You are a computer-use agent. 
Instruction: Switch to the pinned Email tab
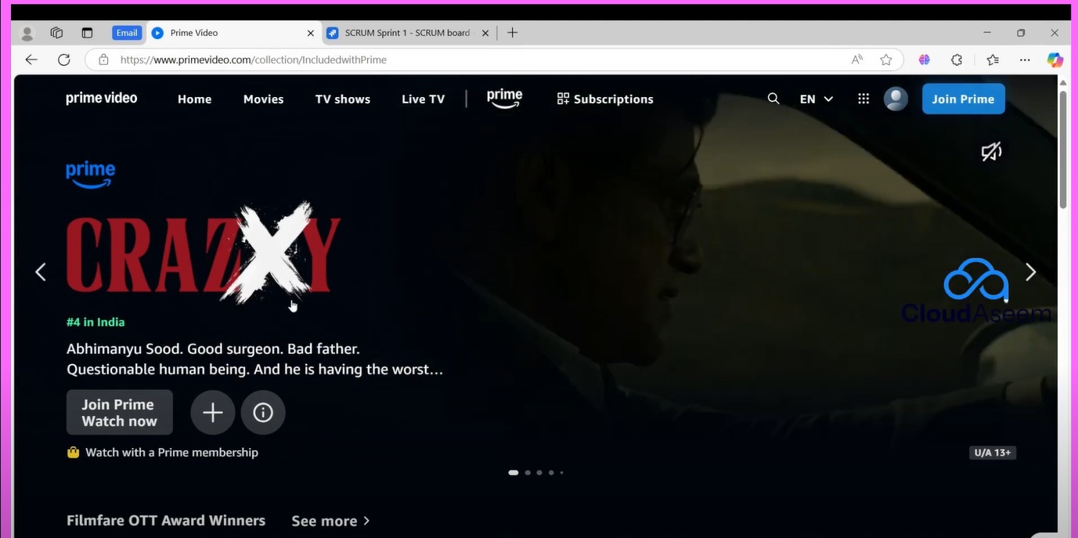127,33
